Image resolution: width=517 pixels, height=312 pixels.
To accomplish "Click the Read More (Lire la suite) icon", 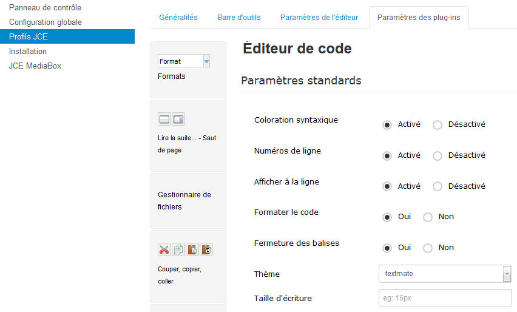I will (x=164, y=119).
